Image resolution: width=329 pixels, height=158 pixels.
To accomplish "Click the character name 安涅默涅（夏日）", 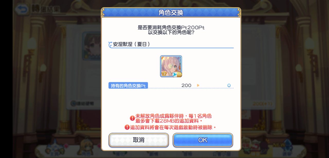I will [x=132, y=44].
